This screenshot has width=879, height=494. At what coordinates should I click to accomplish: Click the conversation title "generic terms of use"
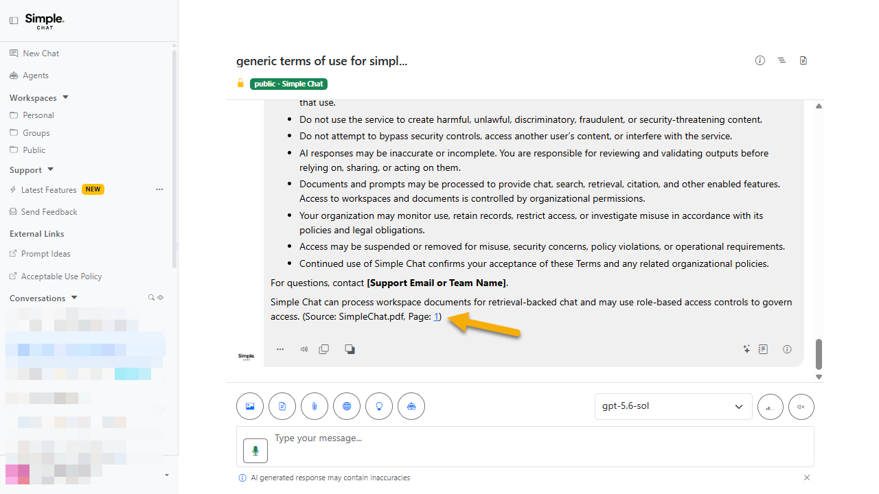pyautogui.click(x=322, y=61)
